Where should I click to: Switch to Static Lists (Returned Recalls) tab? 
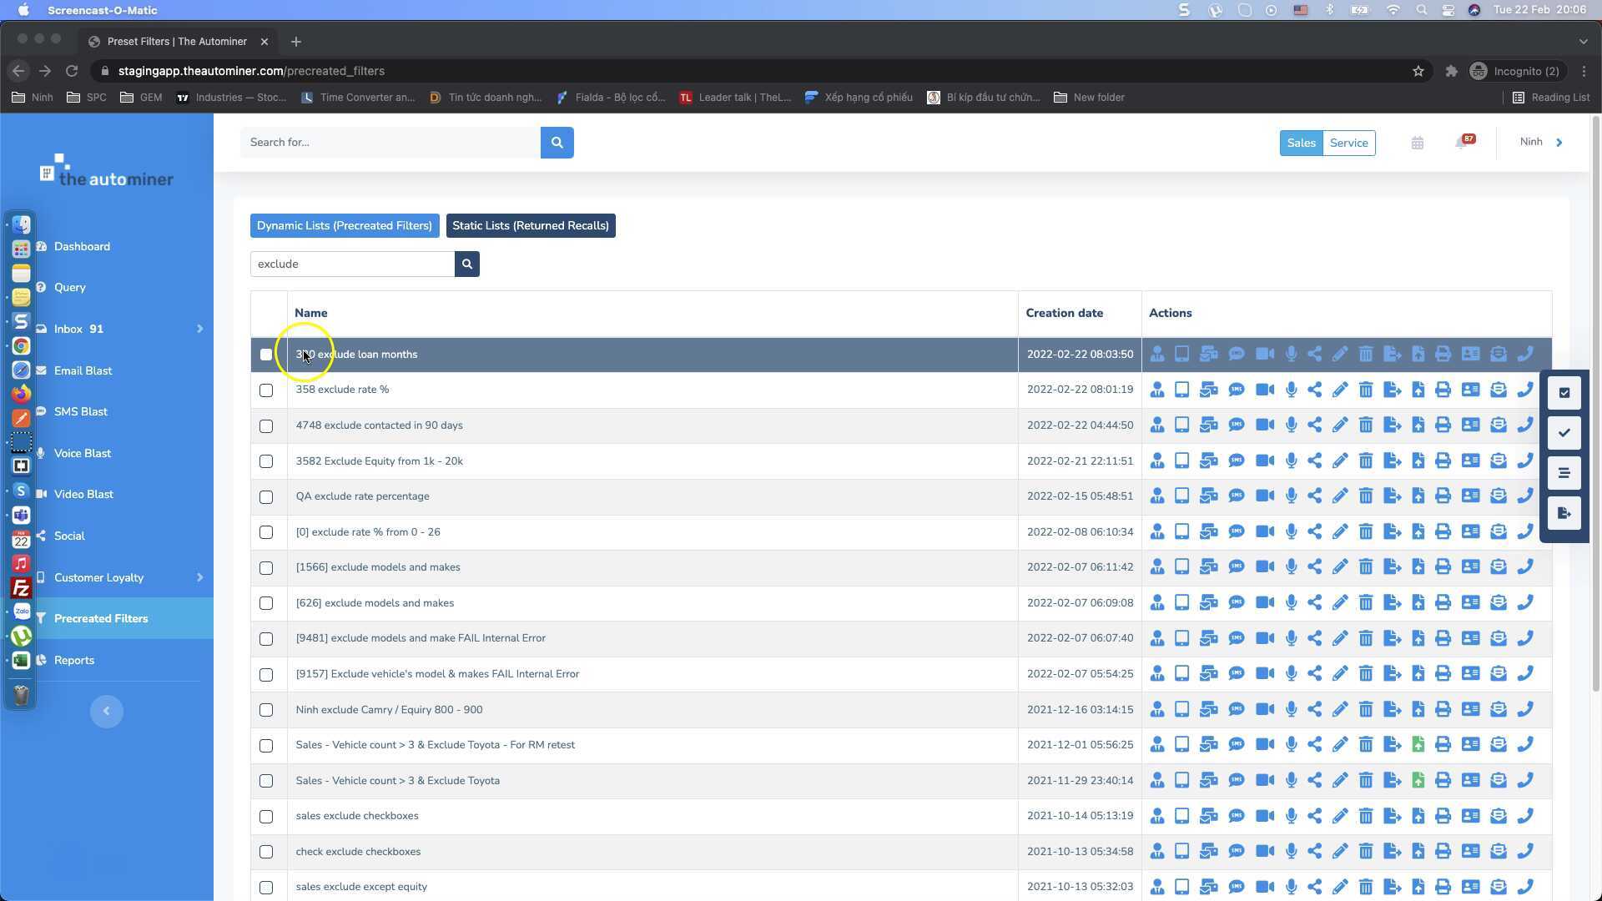pyautogui.click(x=531, y=226)
